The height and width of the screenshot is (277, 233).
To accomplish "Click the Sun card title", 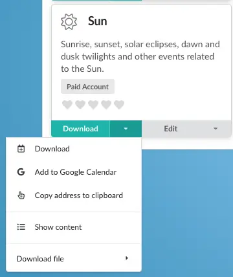I will pos(98,21).
